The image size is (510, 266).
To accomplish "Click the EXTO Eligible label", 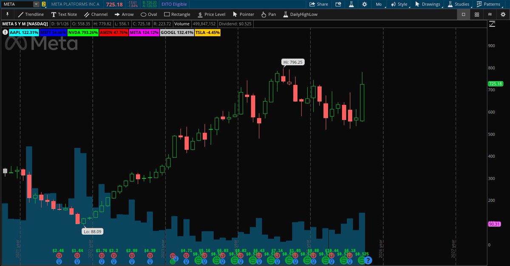I will point(174,4).
